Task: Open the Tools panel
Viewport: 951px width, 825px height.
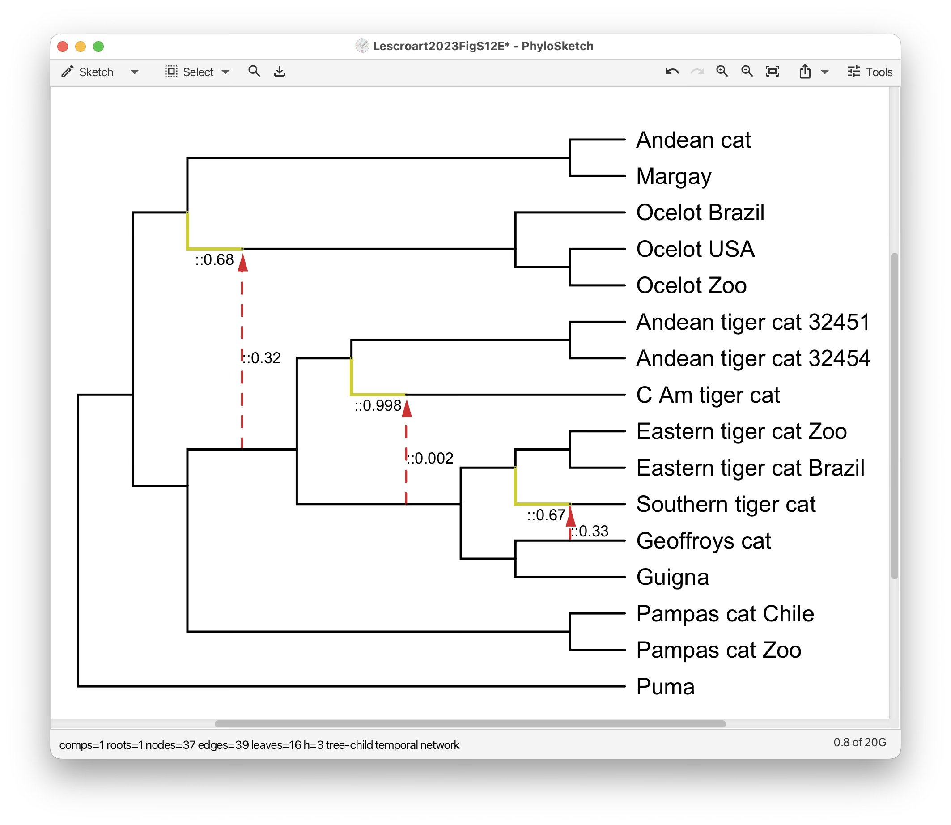Action: click(x=870, y=72)
